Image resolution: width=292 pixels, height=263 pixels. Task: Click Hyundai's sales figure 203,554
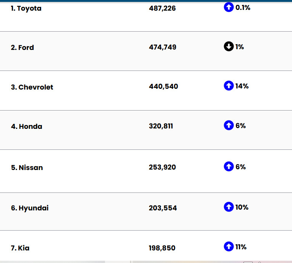click(163, 208)
